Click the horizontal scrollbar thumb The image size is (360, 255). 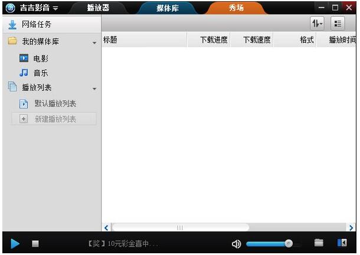180,228
